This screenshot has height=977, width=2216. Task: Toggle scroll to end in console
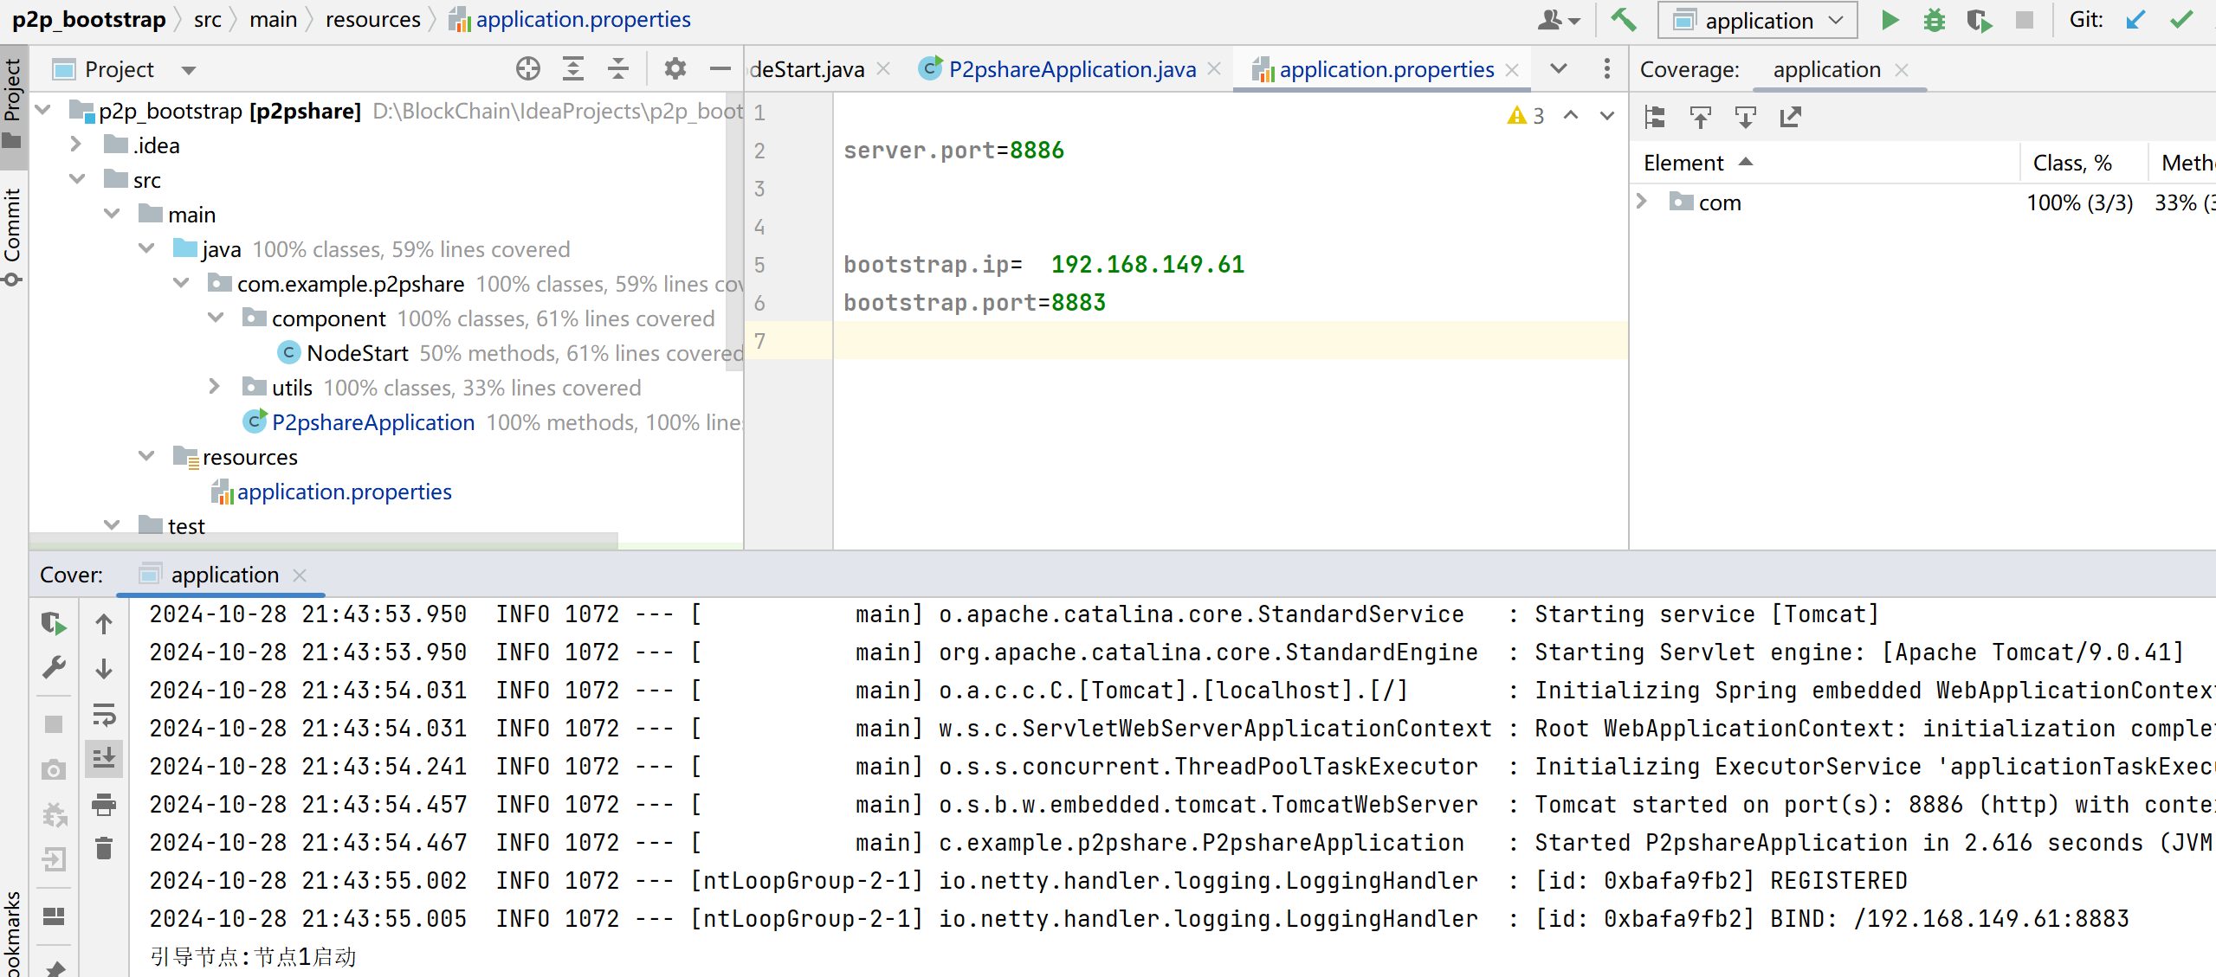(104, 759)
